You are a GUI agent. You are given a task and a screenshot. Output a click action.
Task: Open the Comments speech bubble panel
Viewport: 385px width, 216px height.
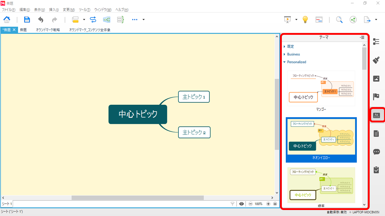click(376, 152)
